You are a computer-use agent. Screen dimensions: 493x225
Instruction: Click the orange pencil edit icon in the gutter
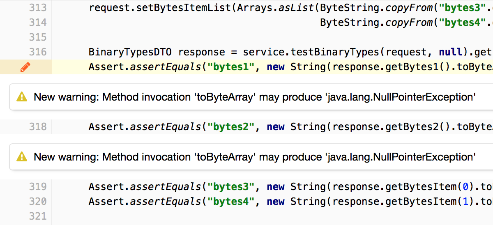click(x=25, y=67)
